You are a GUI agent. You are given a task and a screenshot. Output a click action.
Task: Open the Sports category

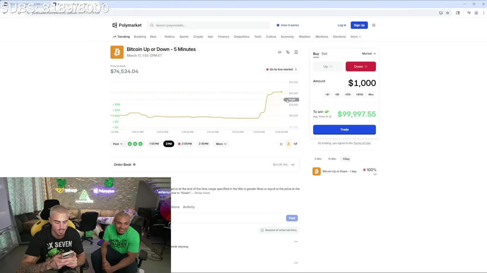[184, 37]
